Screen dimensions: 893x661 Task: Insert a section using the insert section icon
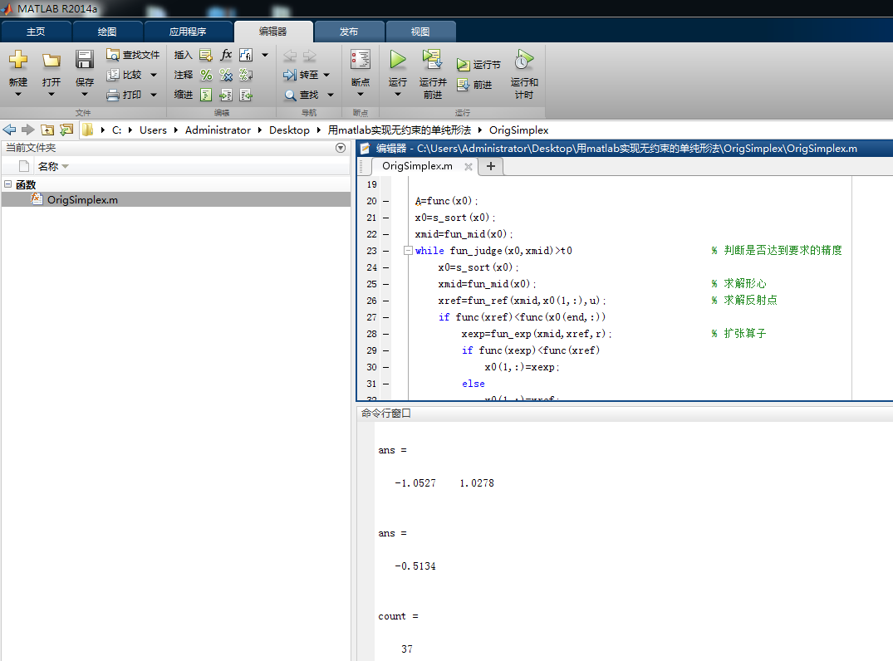pyautogui.click(x=206, y=55)
